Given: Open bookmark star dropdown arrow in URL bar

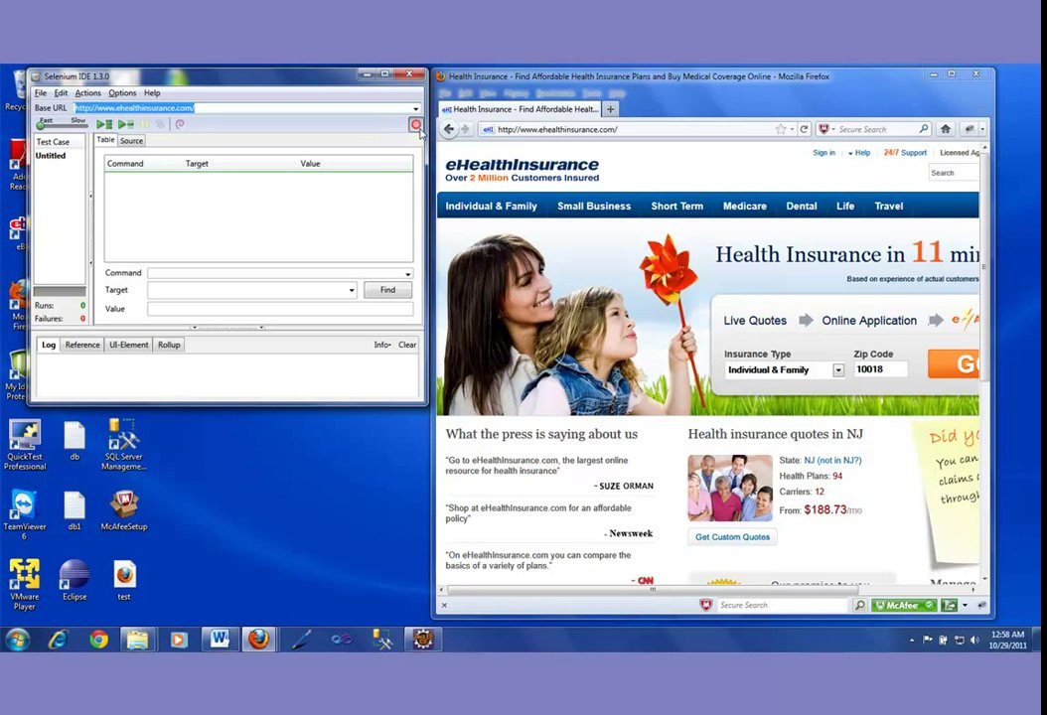Looking at the screenshot, I should 792,129.
